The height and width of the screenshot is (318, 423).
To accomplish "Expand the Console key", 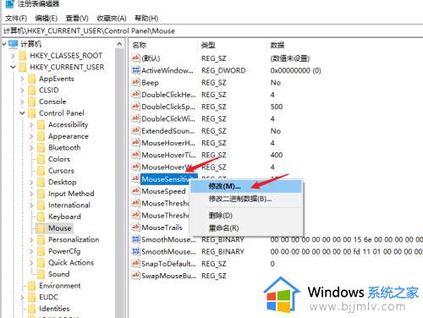I will (x=22, y=101).
